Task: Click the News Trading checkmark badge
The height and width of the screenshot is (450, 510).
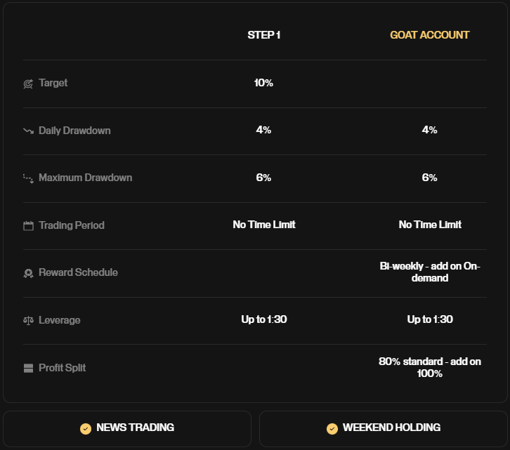Action: (86, 428)
